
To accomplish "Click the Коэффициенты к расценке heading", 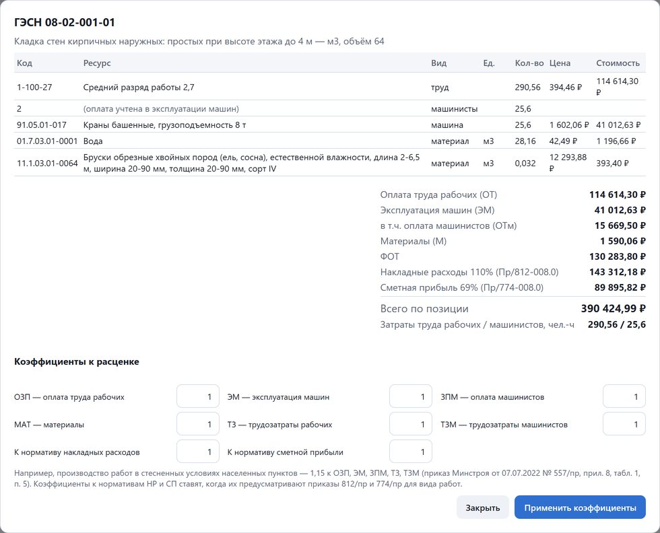I will tap(77, 362).
